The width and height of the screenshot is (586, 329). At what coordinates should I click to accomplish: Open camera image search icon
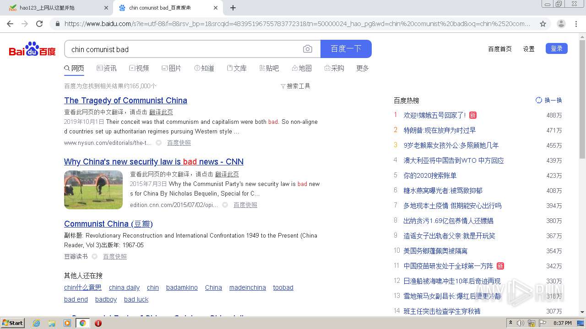point(308,49)
